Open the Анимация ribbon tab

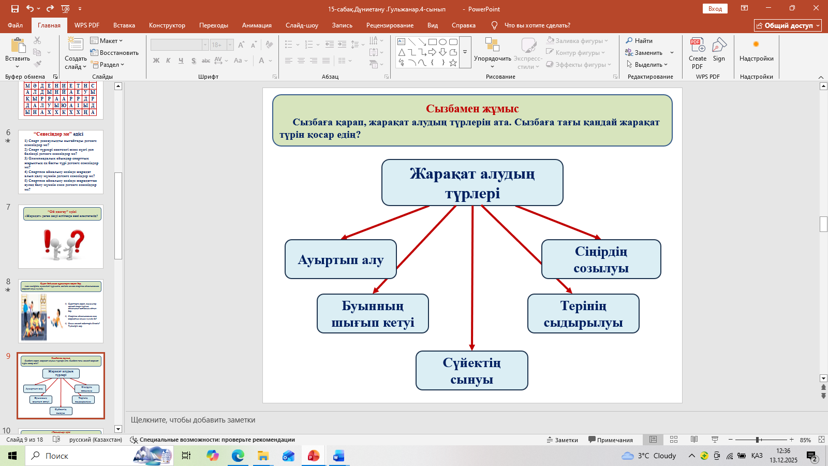point(257,25)
